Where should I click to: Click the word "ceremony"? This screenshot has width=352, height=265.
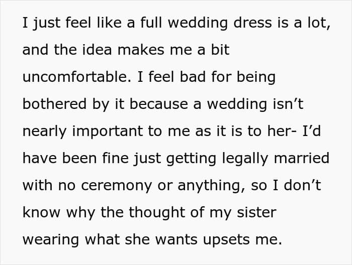(x=117, y=186)
